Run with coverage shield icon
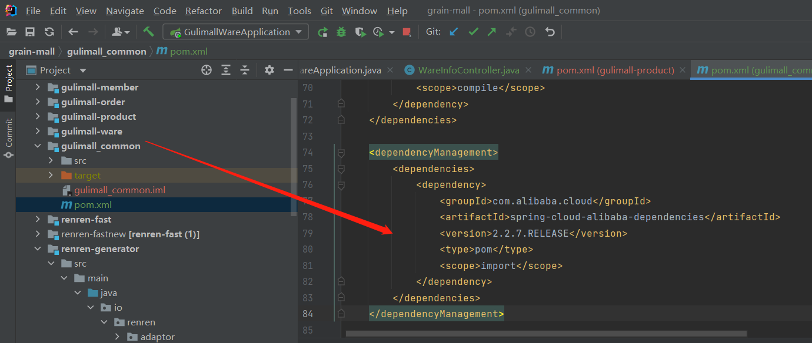This screenshot has height=343, width=812. coord(360,32)
